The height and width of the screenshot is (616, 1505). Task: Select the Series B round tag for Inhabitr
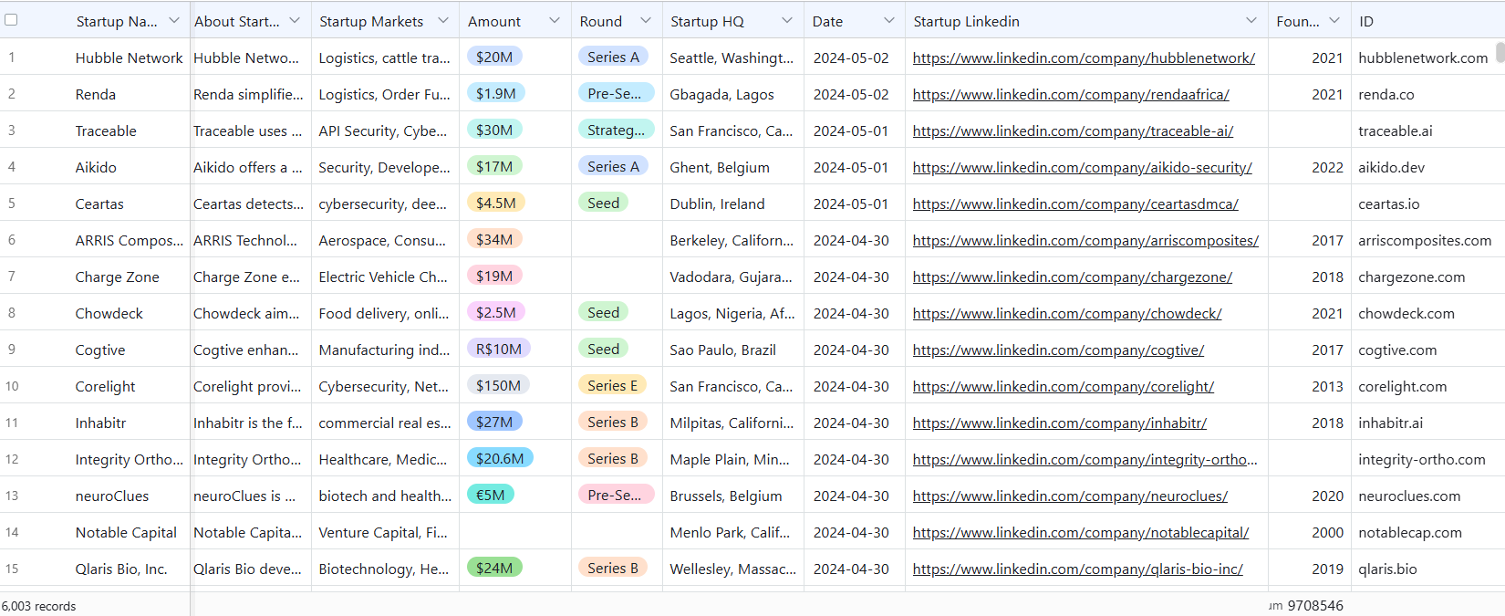click(613, 422)
